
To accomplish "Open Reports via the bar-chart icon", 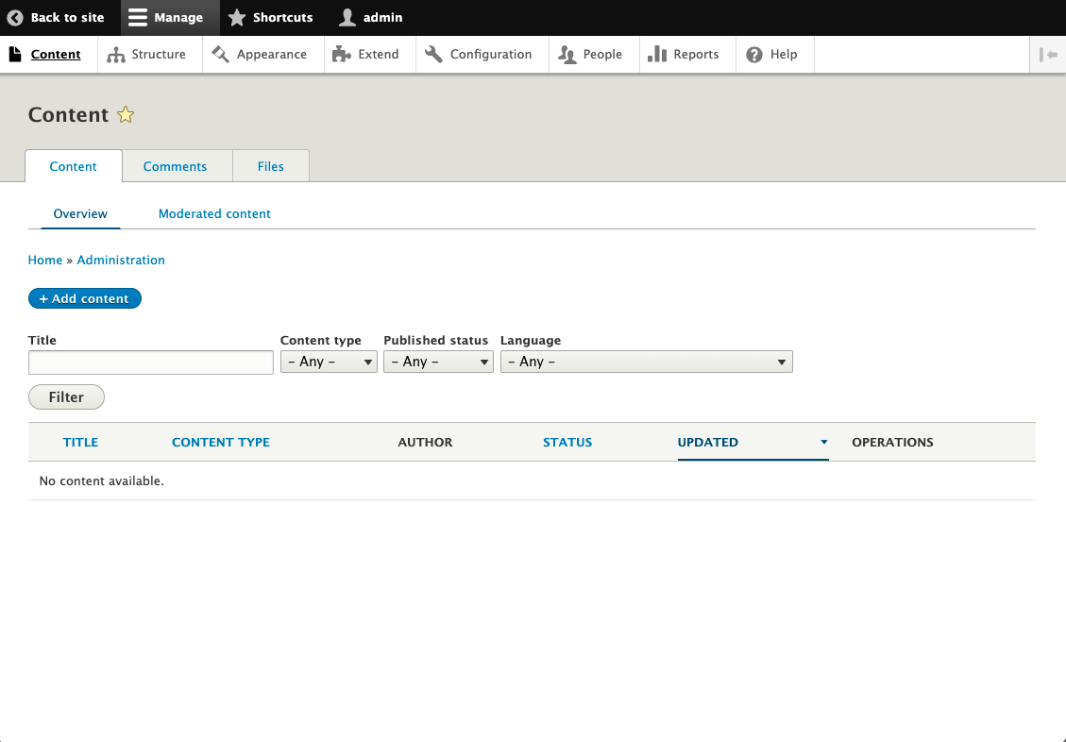I will (x=656, y=54).
